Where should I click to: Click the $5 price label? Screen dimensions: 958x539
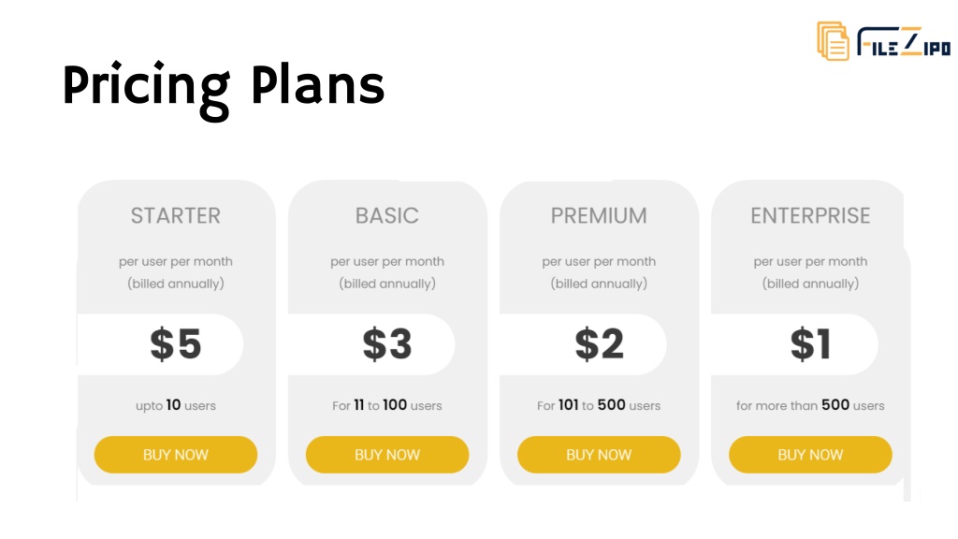coord(175,344)
